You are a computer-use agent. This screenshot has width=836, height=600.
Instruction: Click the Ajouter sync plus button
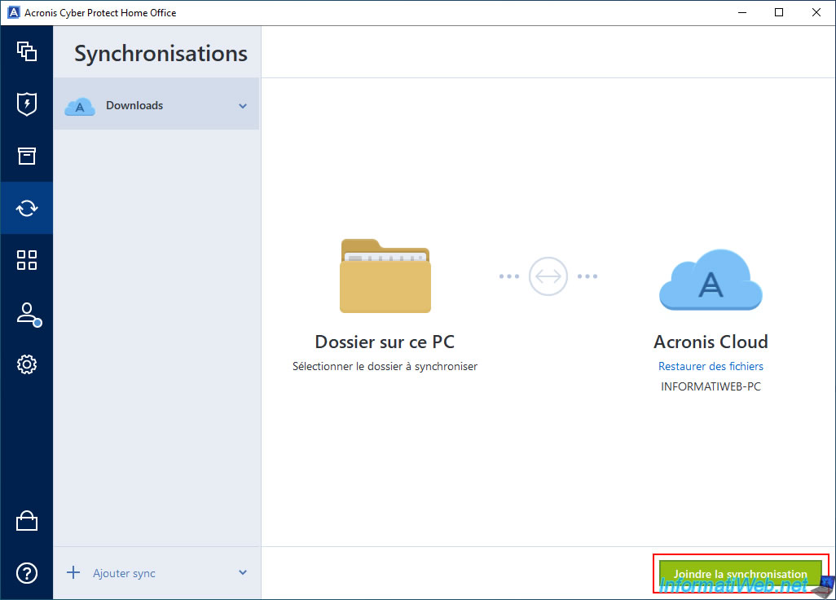(74, 573)
